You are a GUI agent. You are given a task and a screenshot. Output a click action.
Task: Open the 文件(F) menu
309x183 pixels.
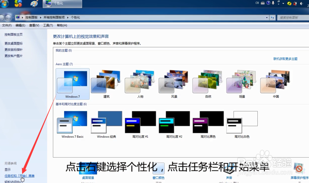tap(7, 25)
